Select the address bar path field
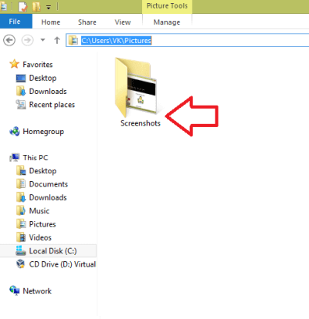Viewport: 309px width, 319px height. click(x=188, y=40)
